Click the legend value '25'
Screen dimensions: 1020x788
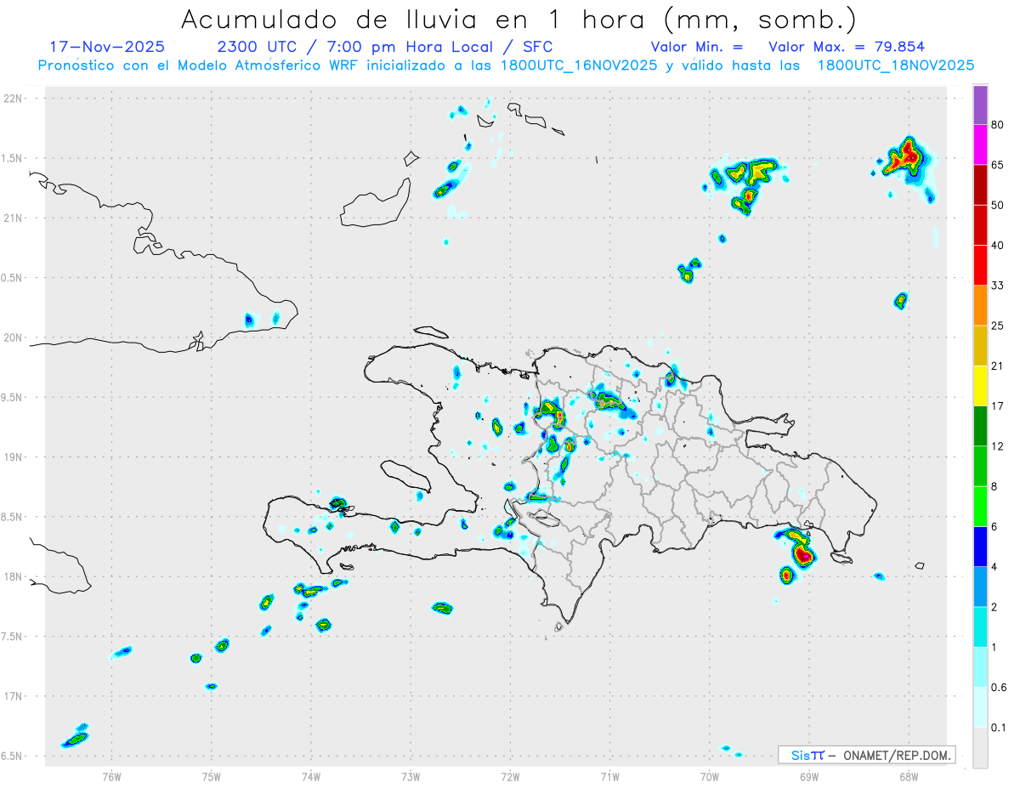[998, 326]
